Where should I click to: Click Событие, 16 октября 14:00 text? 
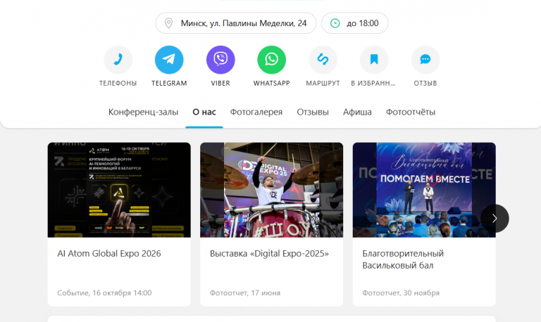[104, 292]
